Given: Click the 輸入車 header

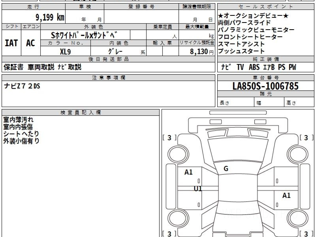Looking at the screenshot, I should point(162,43).
